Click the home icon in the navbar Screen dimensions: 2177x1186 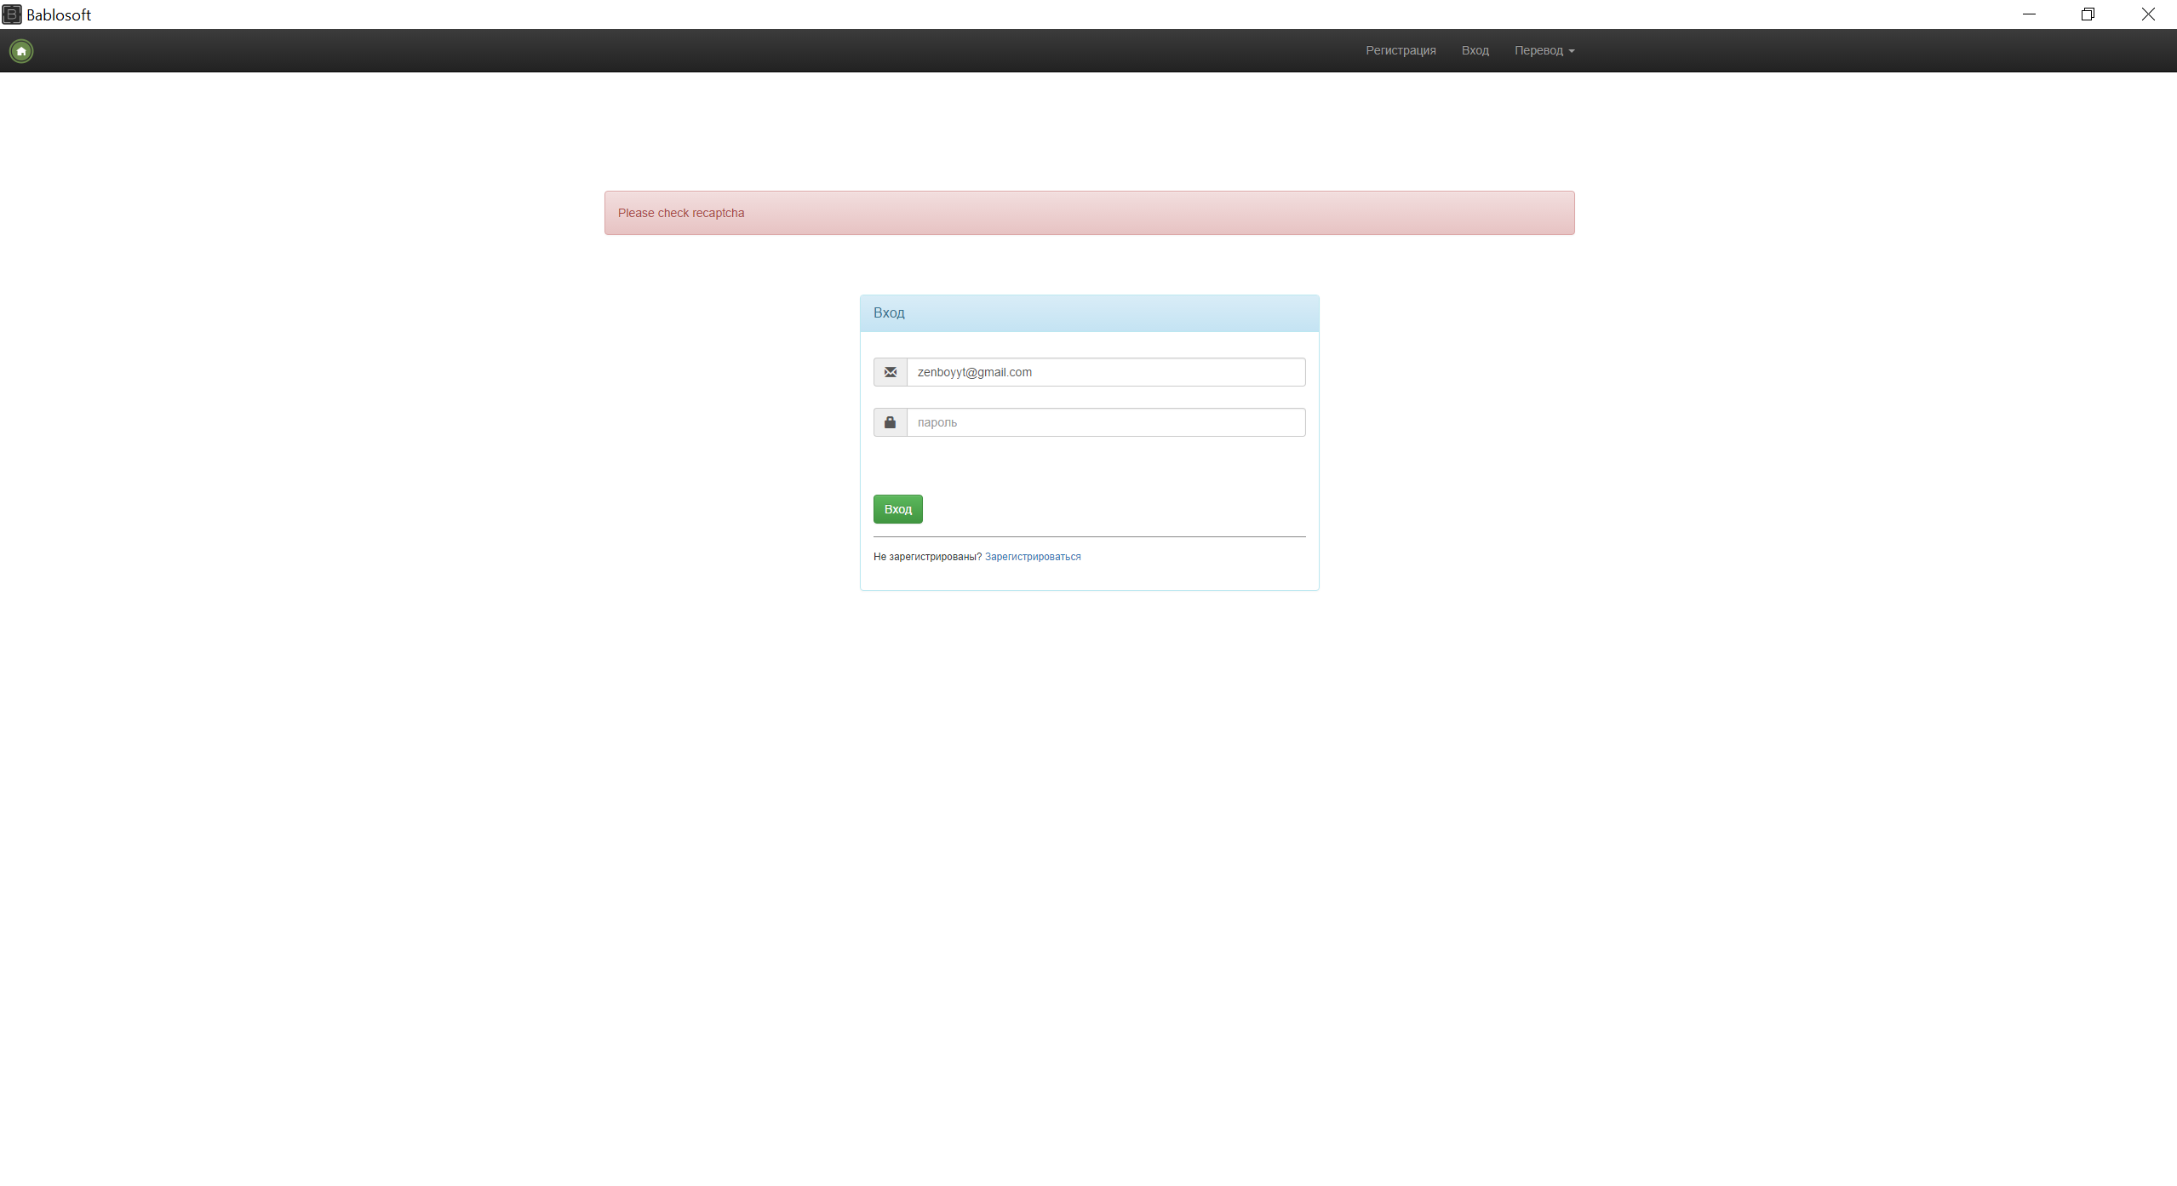20,51
